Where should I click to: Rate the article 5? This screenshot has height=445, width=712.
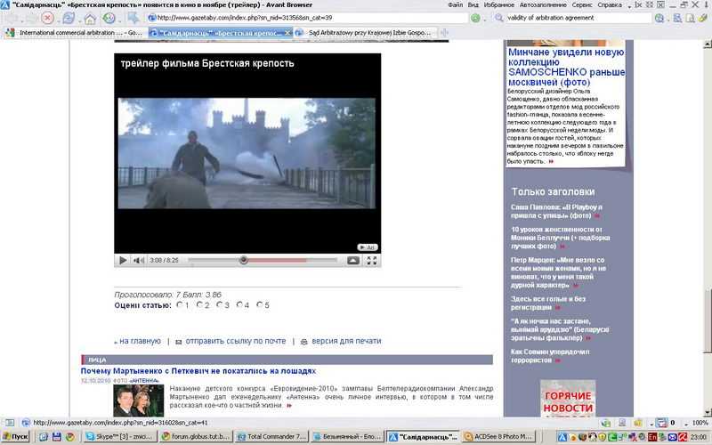point(259,304)
